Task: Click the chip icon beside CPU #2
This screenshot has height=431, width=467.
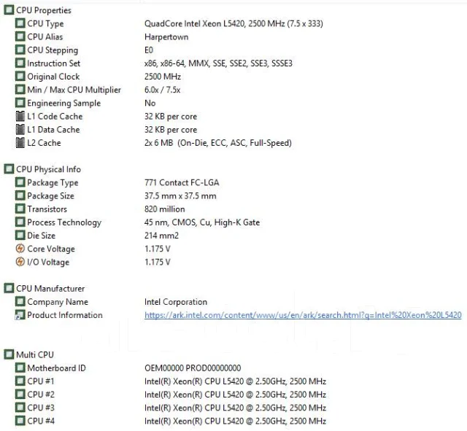Action: pyautogui.click(x=20, y=394)
